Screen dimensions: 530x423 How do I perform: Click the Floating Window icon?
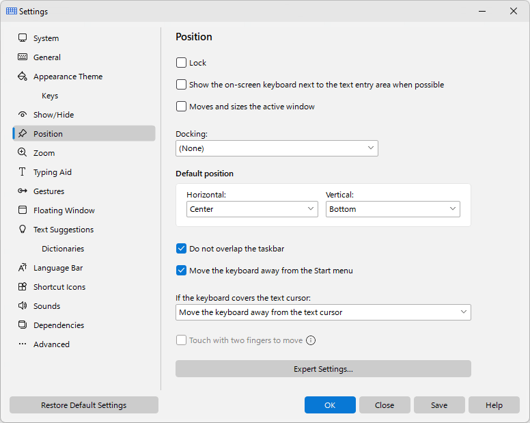[x=23, y=210]
